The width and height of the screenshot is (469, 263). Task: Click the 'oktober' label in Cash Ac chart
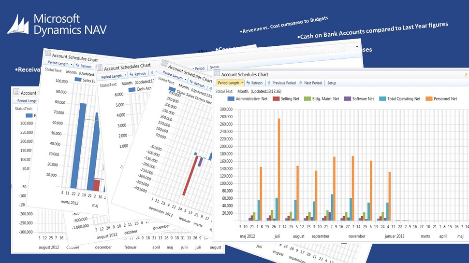coord(131,232)
